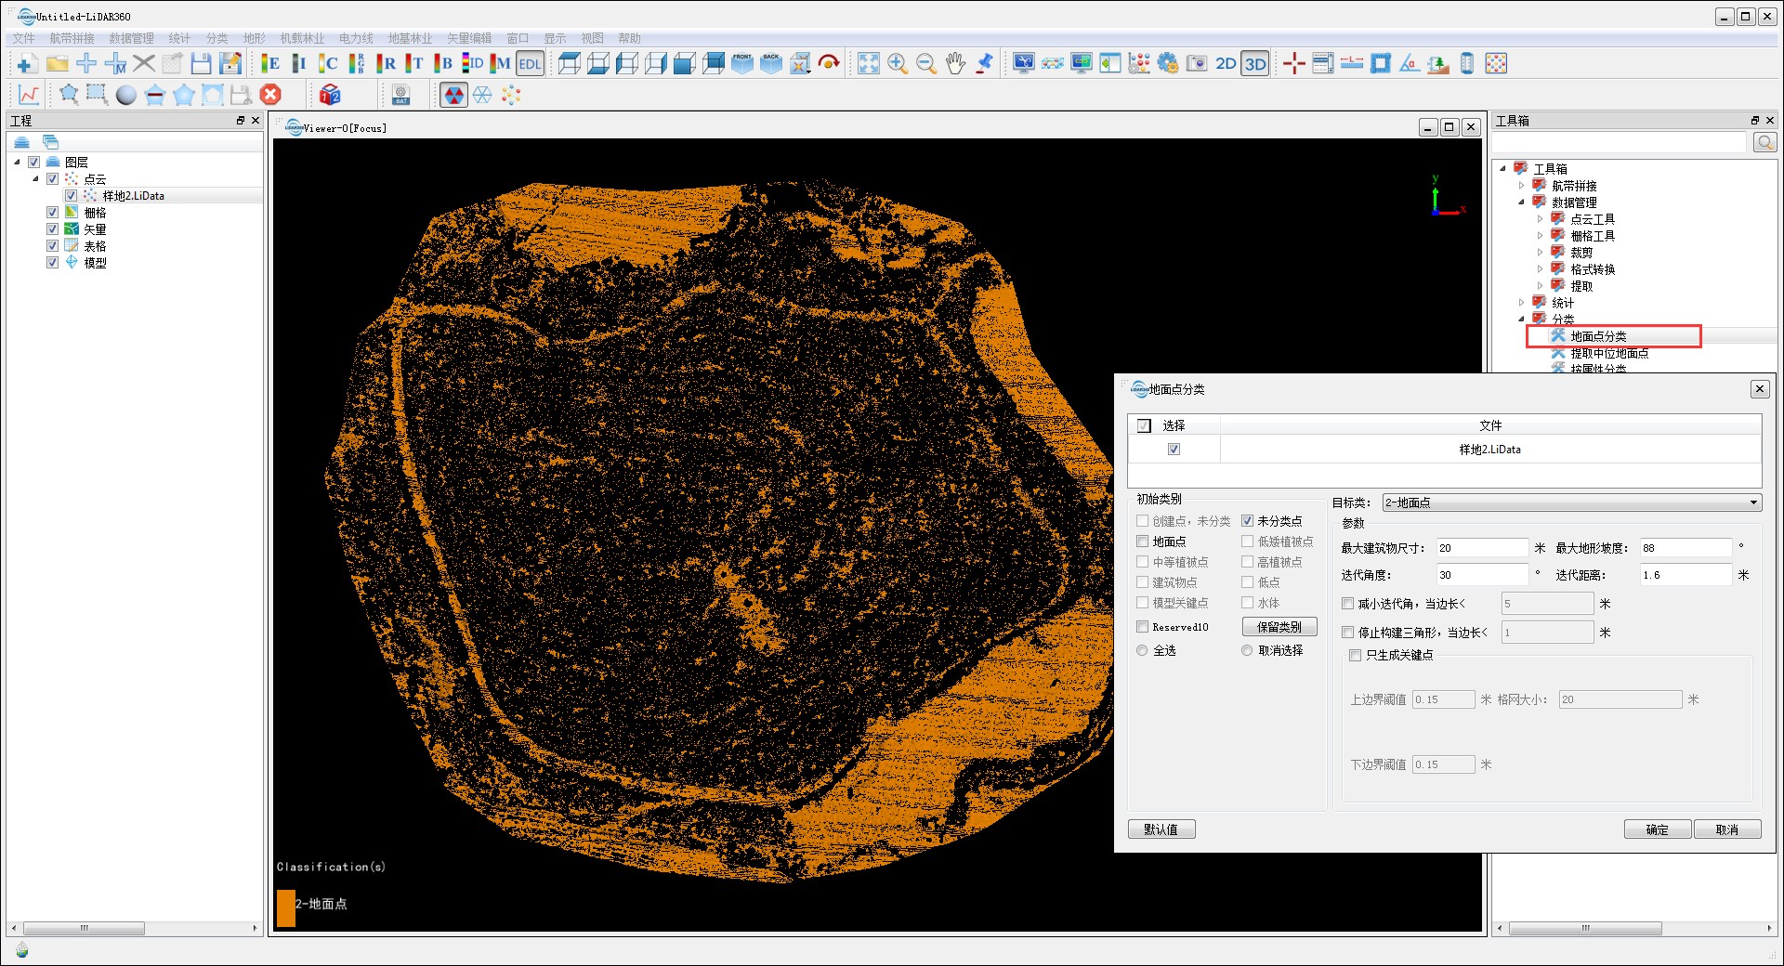Click the orange 2-地面点 legend swatch

286,907
